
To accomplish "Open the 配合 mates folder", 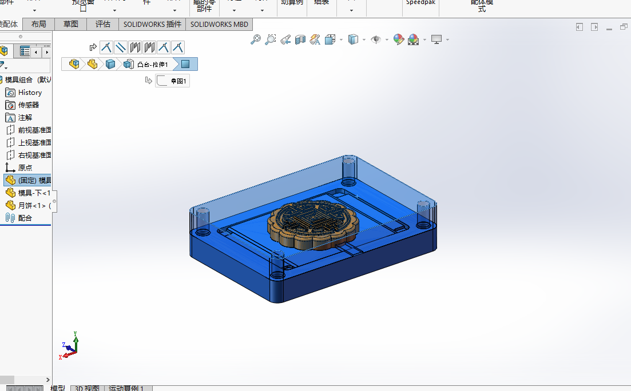I will (x=18, y=218).
